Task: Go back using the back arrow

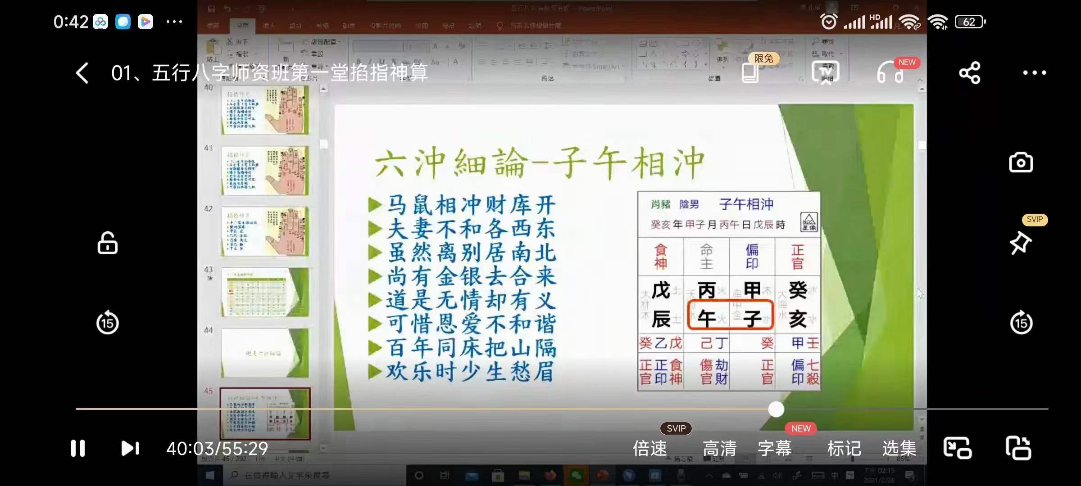Action: tap(82, 73)
